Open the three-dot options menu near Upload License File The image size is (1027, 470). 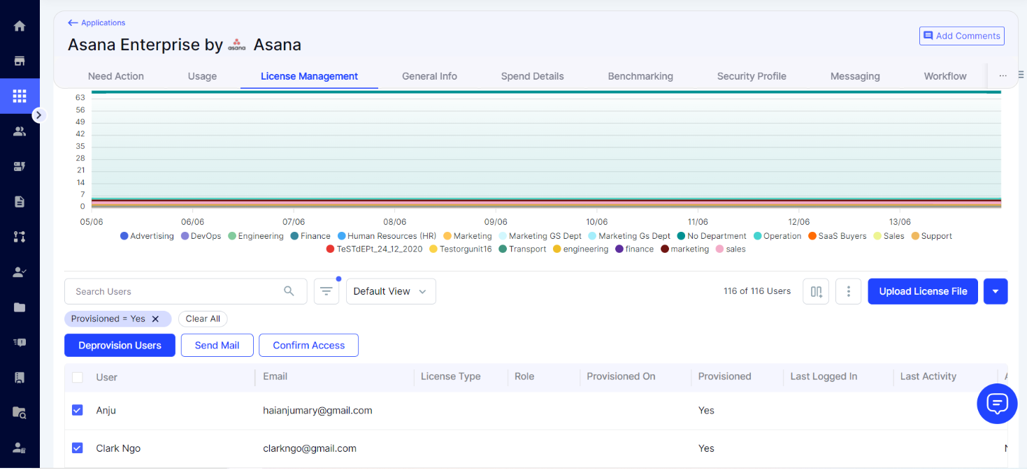(848, 291)
